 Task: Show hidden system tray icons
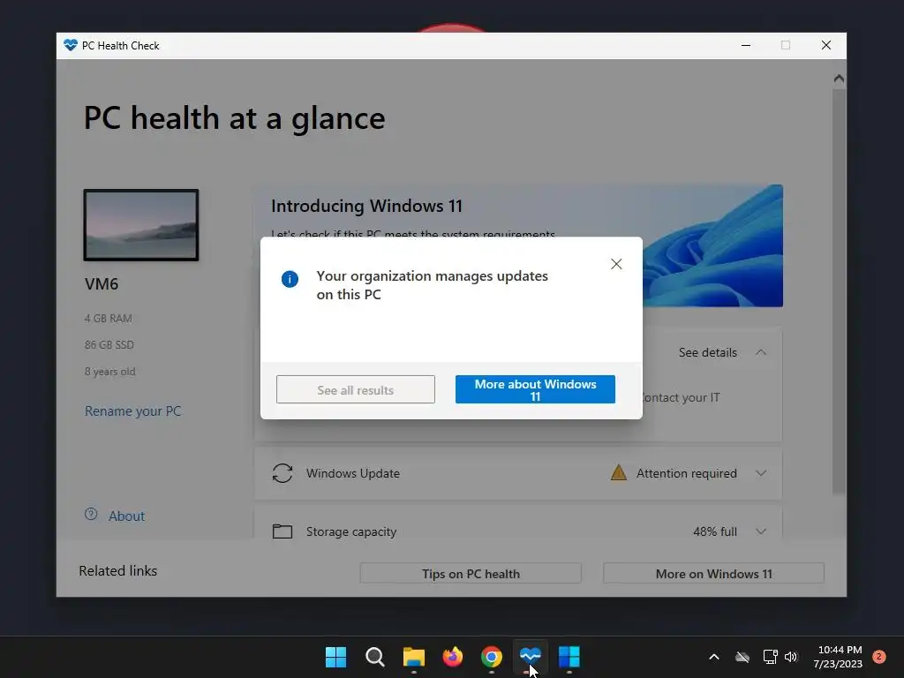click(x=713, y=657)
